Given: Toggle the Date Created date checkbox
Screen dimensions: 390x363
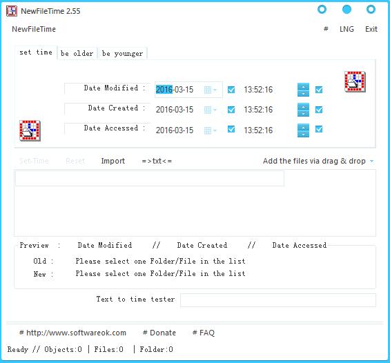Looking at the screenshot, I should pyautogui.click(x=231, y=110).
